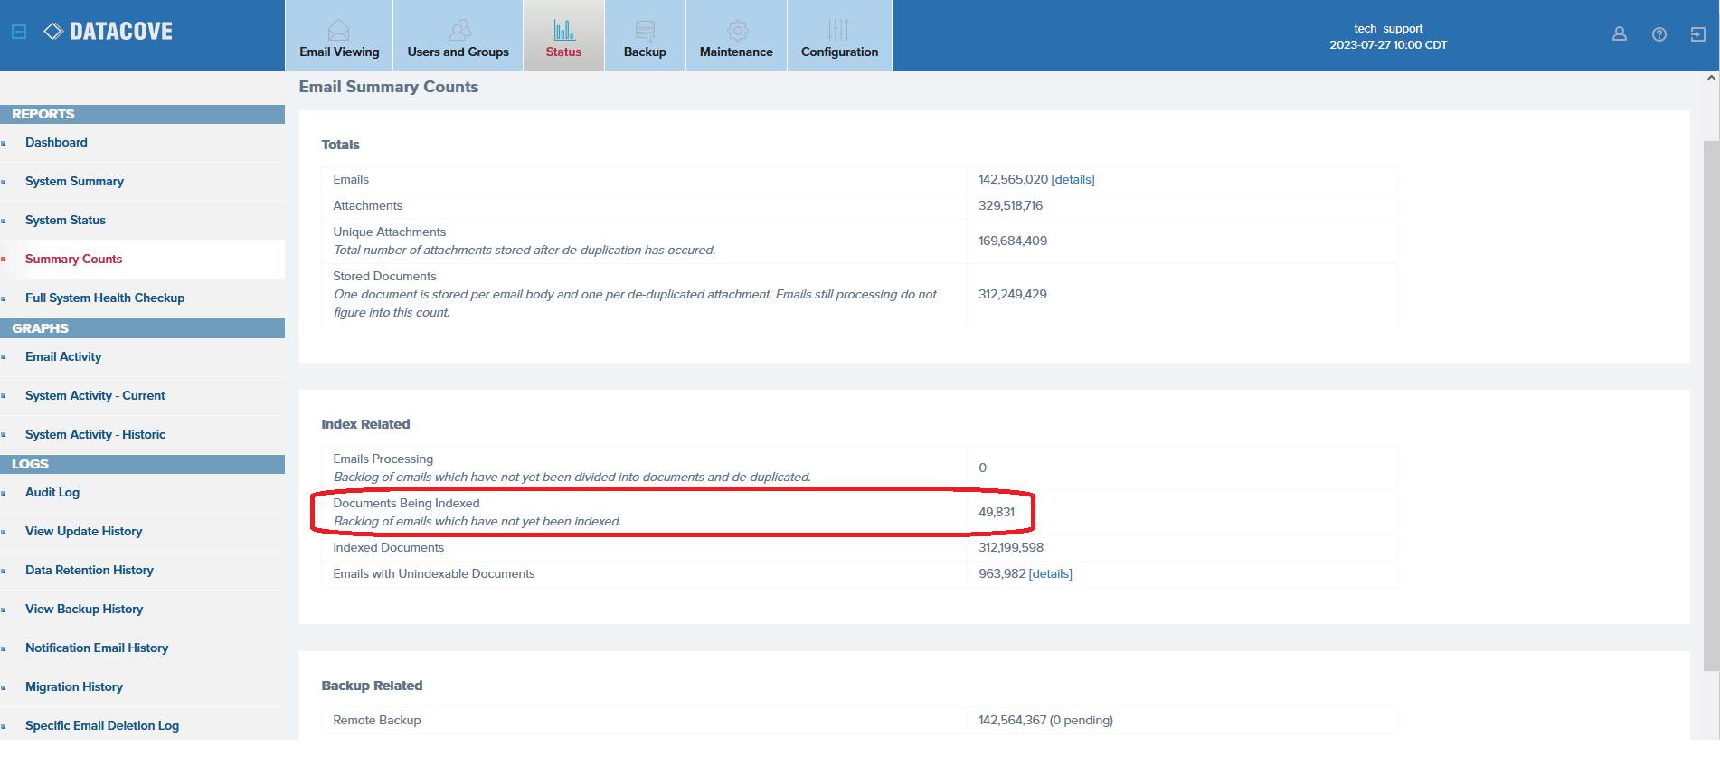
Task: Click the DATACOVE diamond logo
Action: 53,32
